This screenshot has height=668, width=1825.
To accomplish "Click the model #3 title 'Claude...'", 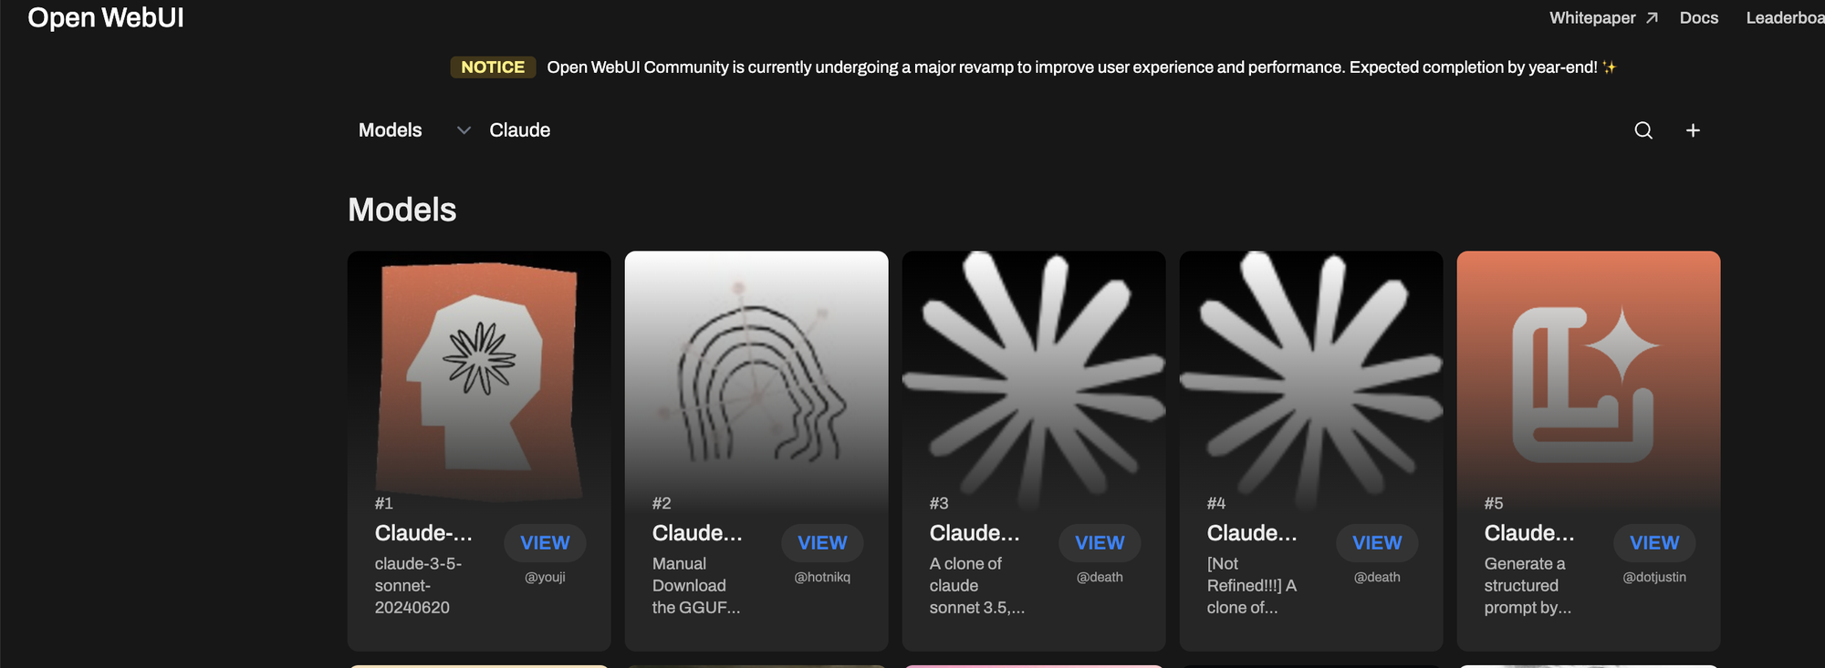I will tap(975, 533).
